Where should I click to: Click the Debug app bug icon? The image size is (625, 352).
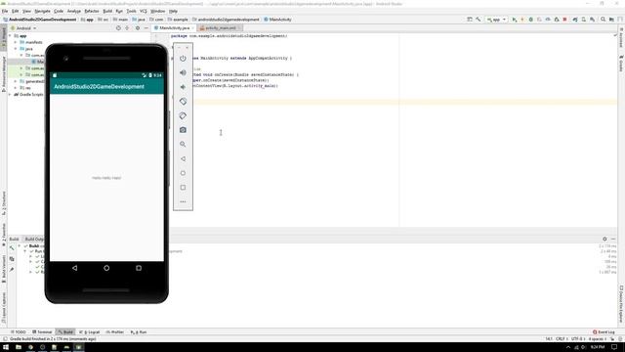531,20
